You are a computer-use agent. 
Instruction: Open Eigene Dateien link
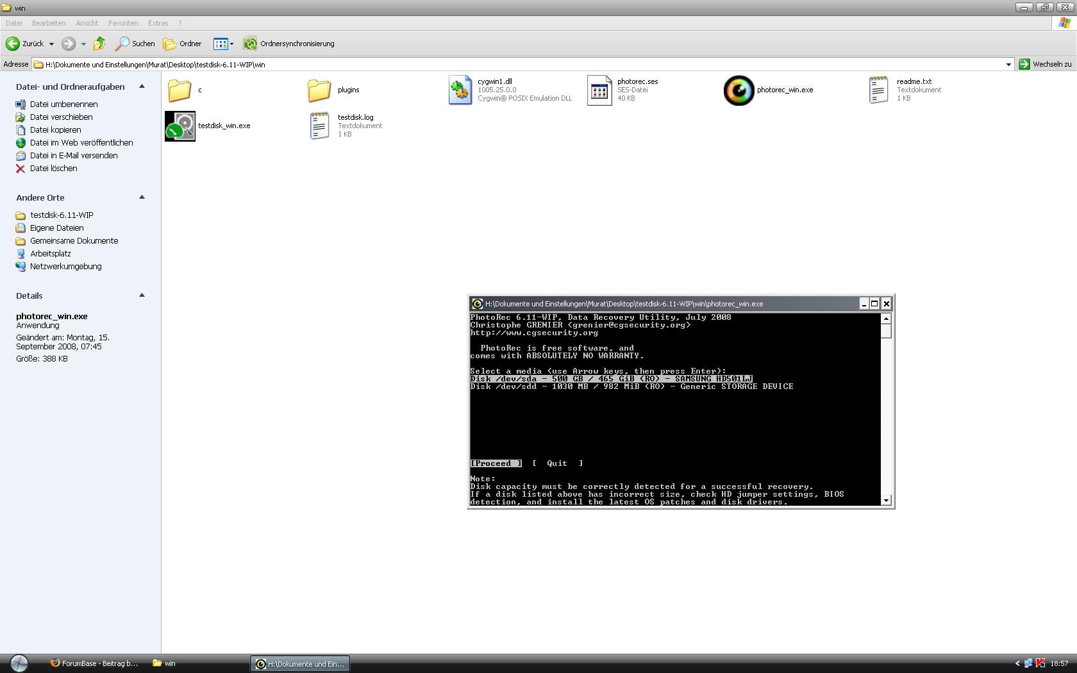[56, 228]
